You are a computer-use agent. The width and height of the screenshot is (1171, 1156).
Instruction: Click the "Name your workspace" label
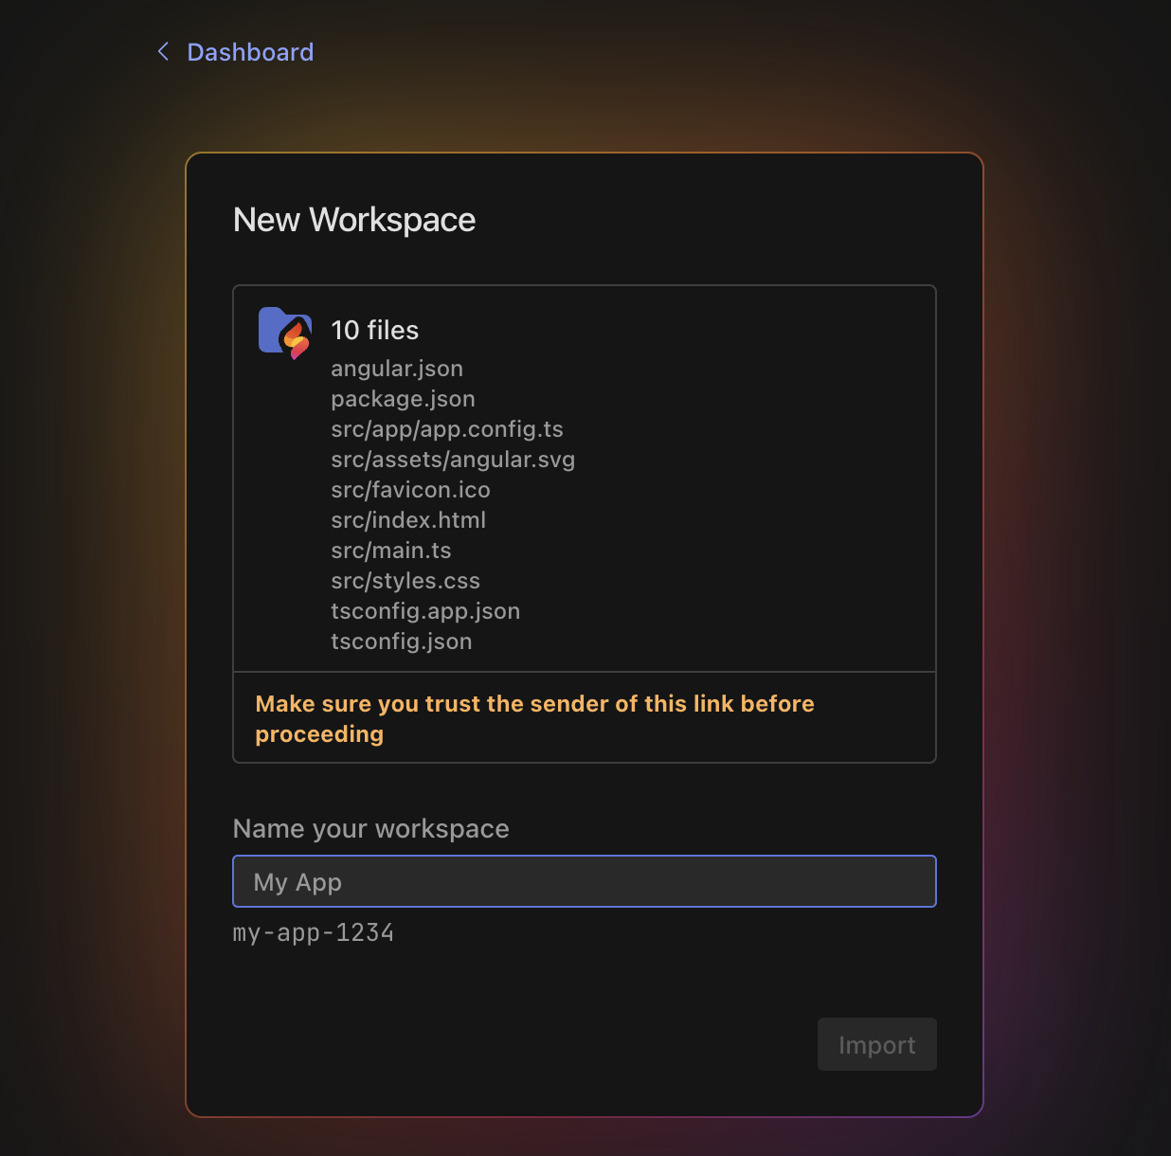(x=370, y=828)
